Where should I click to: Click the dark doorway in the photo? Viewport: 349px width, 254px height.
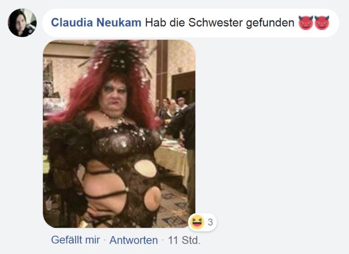pos(184,87)
